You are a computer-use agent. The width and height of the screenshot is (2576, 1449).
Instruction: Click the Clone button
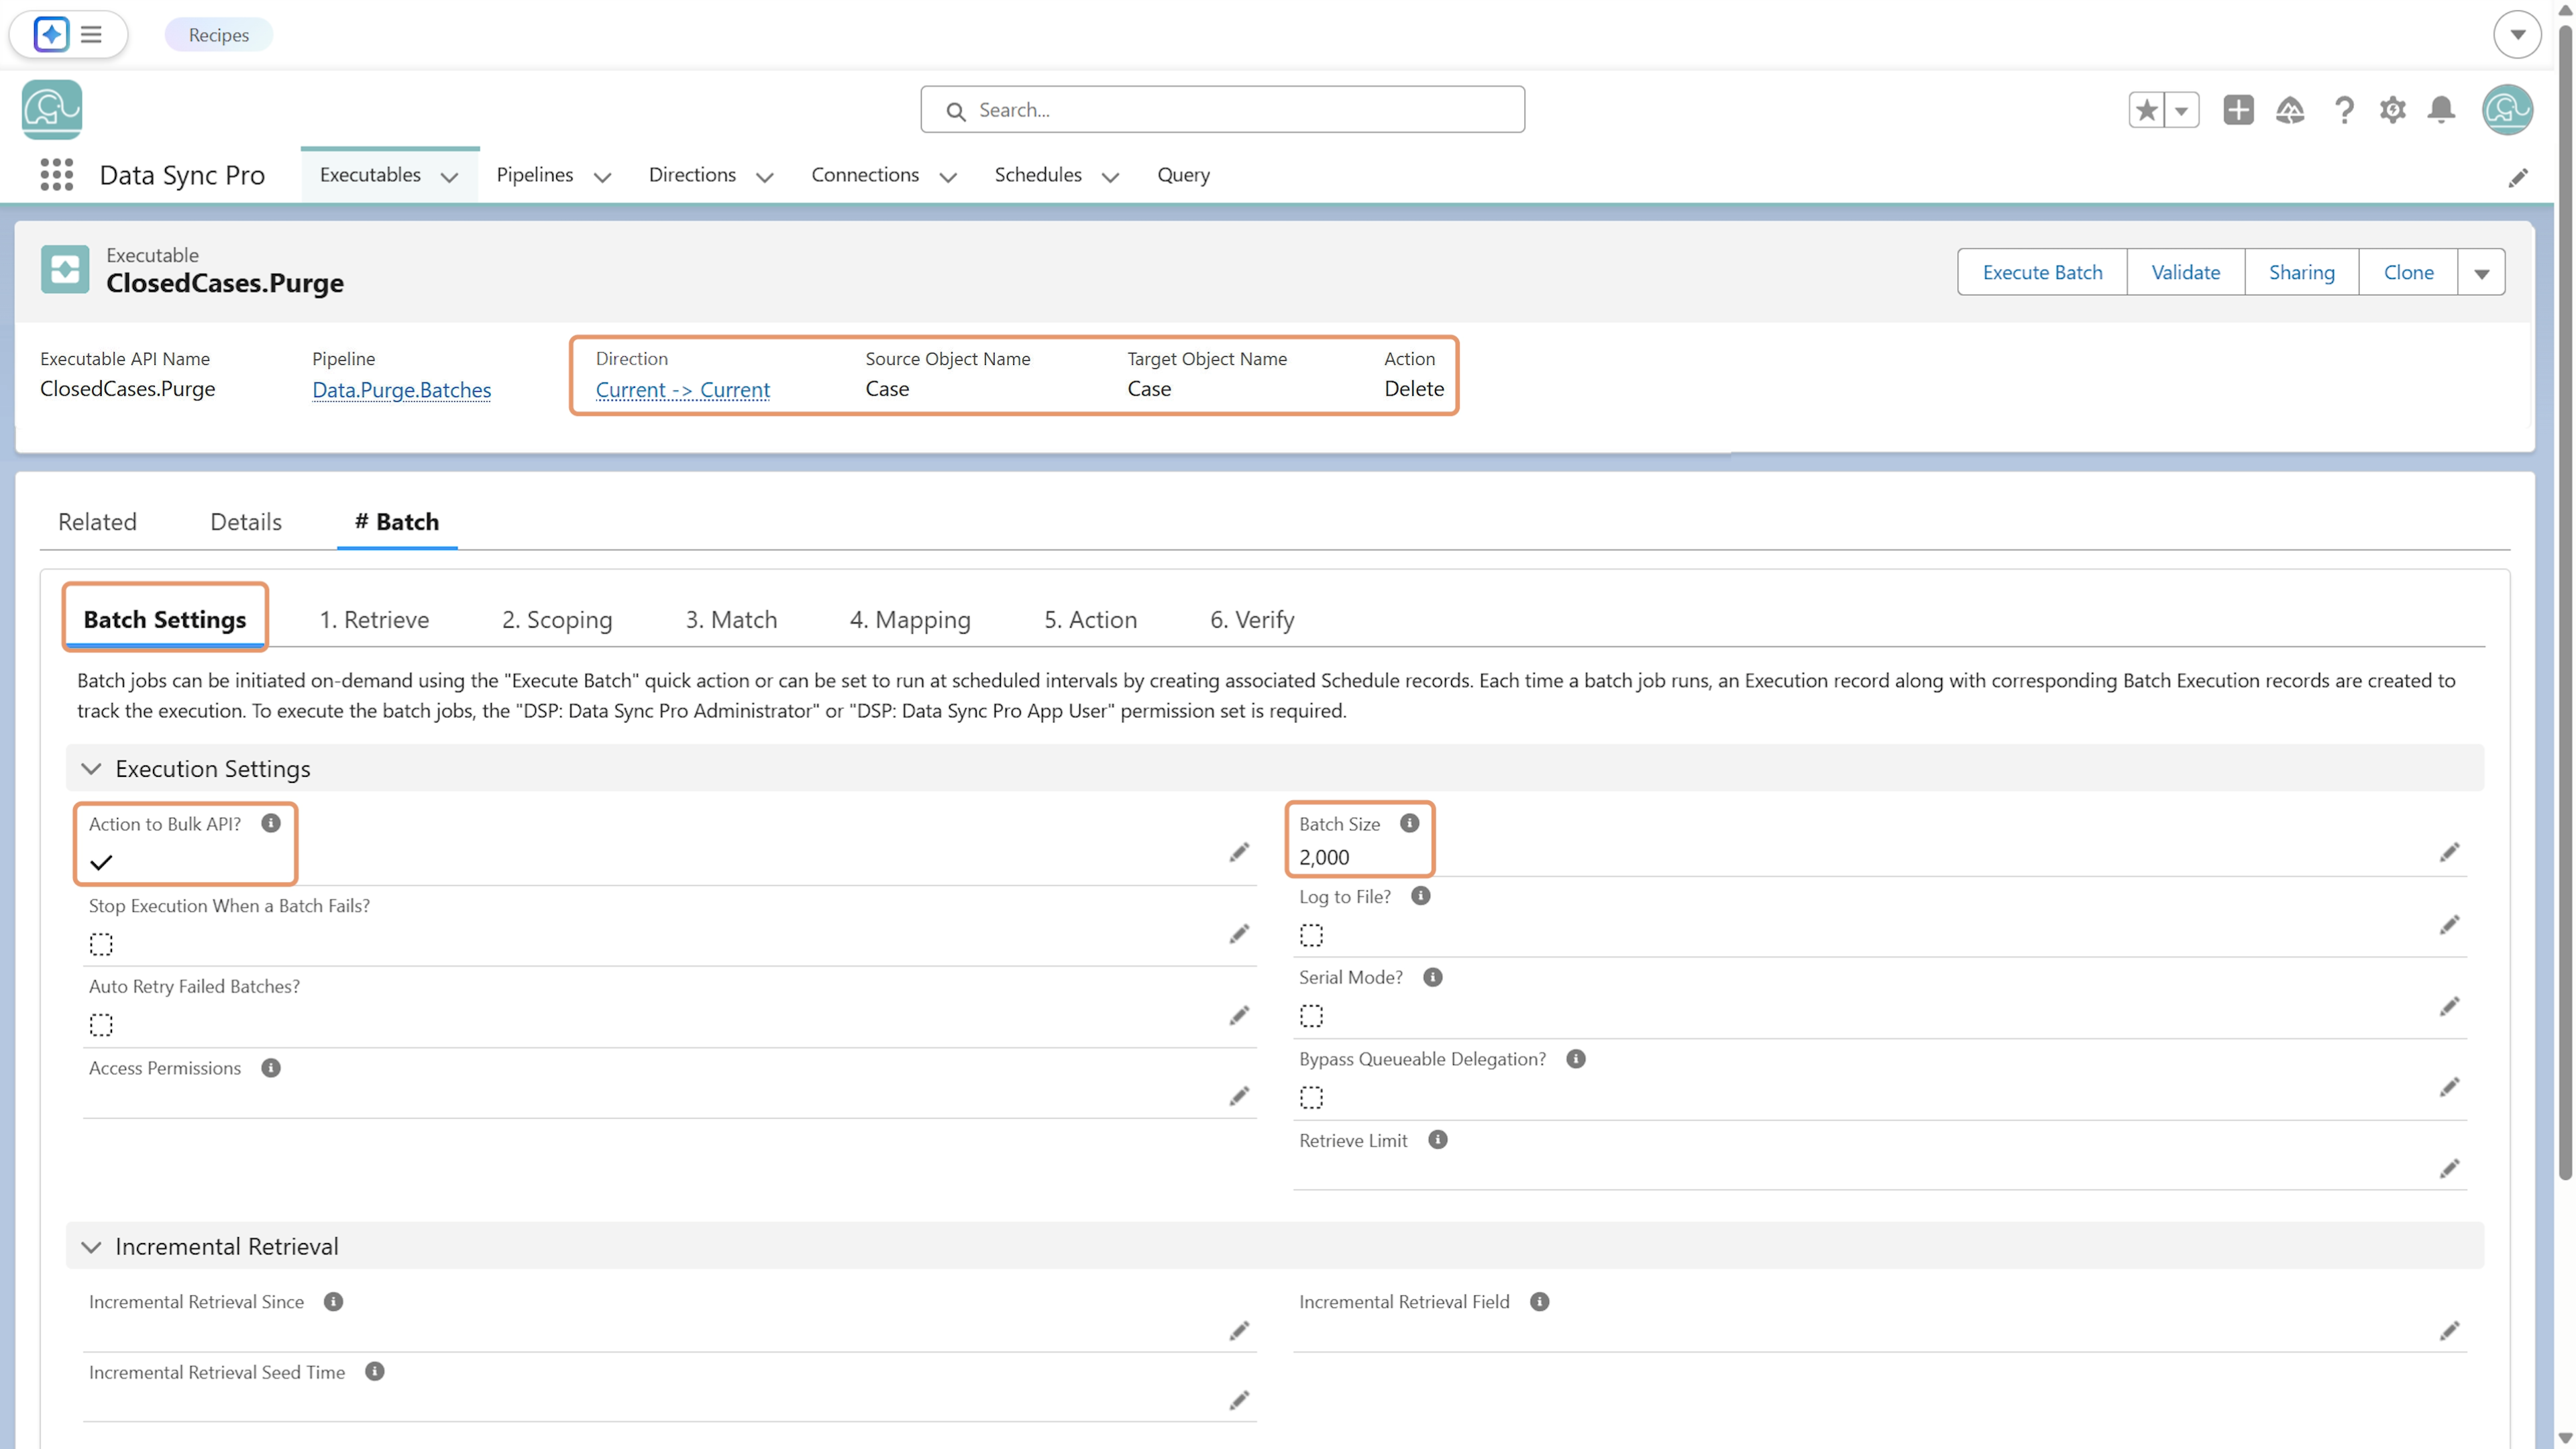pyautogui.click(x=2408, y=272)
